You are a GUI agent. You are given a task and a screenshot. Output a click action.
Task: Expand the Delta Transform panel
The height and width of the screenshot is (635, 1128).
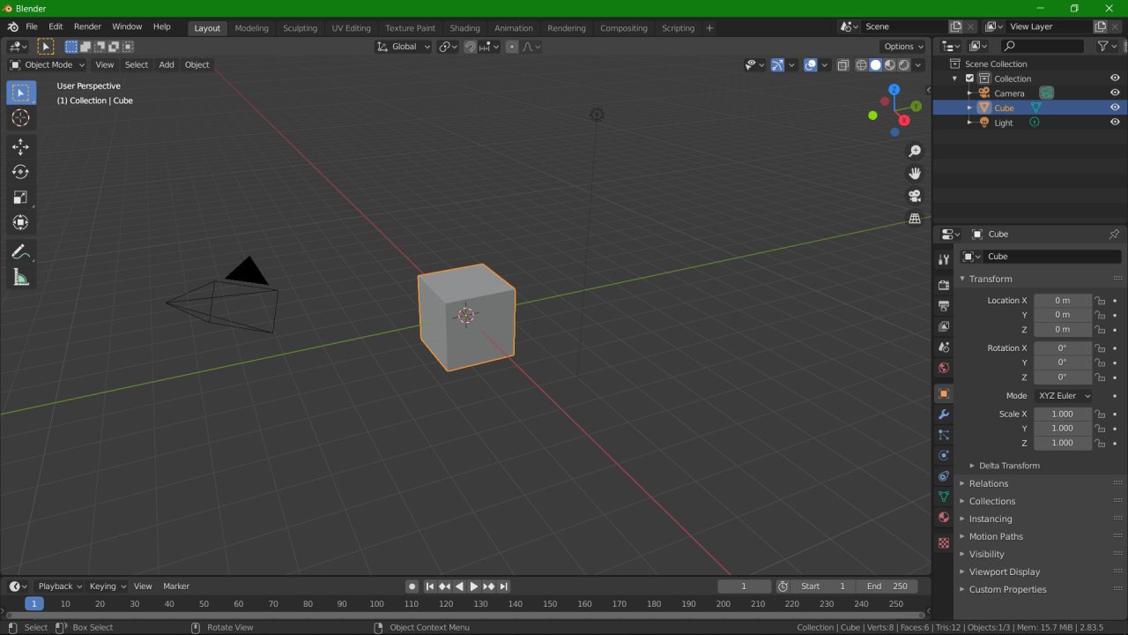tap(1009, 466)
